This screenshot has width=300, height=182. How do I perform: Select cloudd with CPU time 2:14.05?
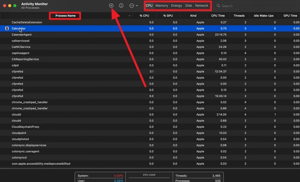(150, 114)
